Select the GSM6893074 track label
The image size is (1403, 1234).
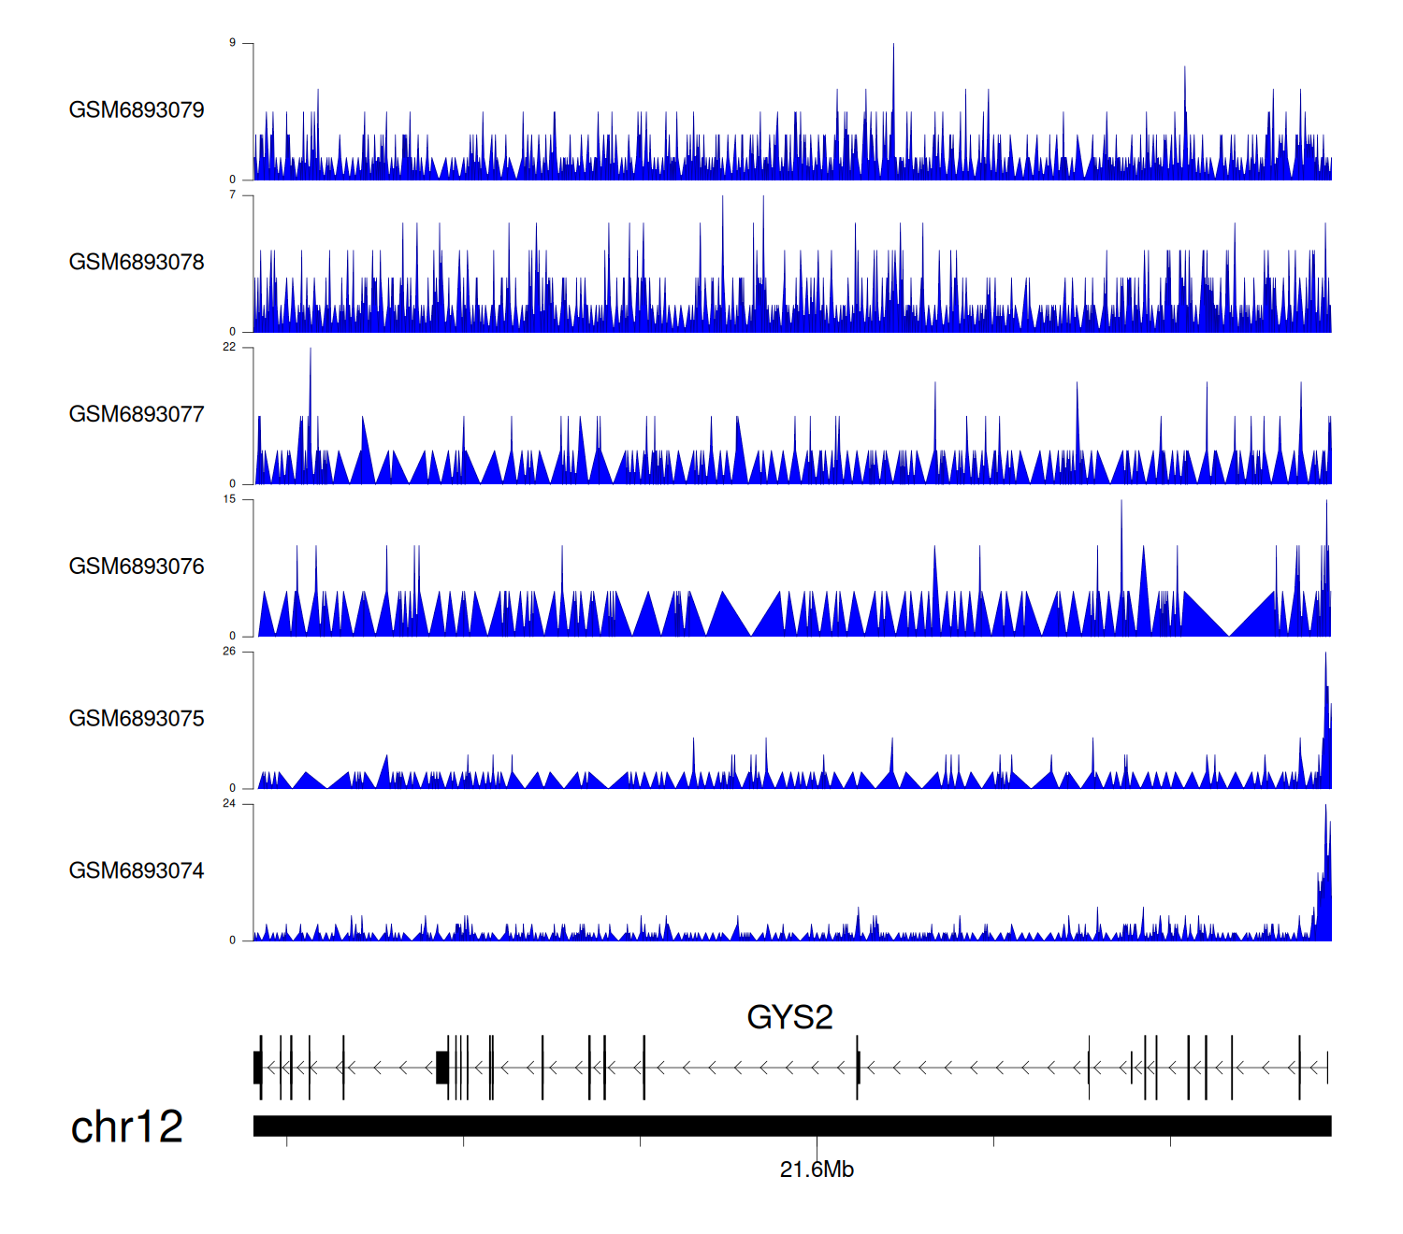[137, 871]
